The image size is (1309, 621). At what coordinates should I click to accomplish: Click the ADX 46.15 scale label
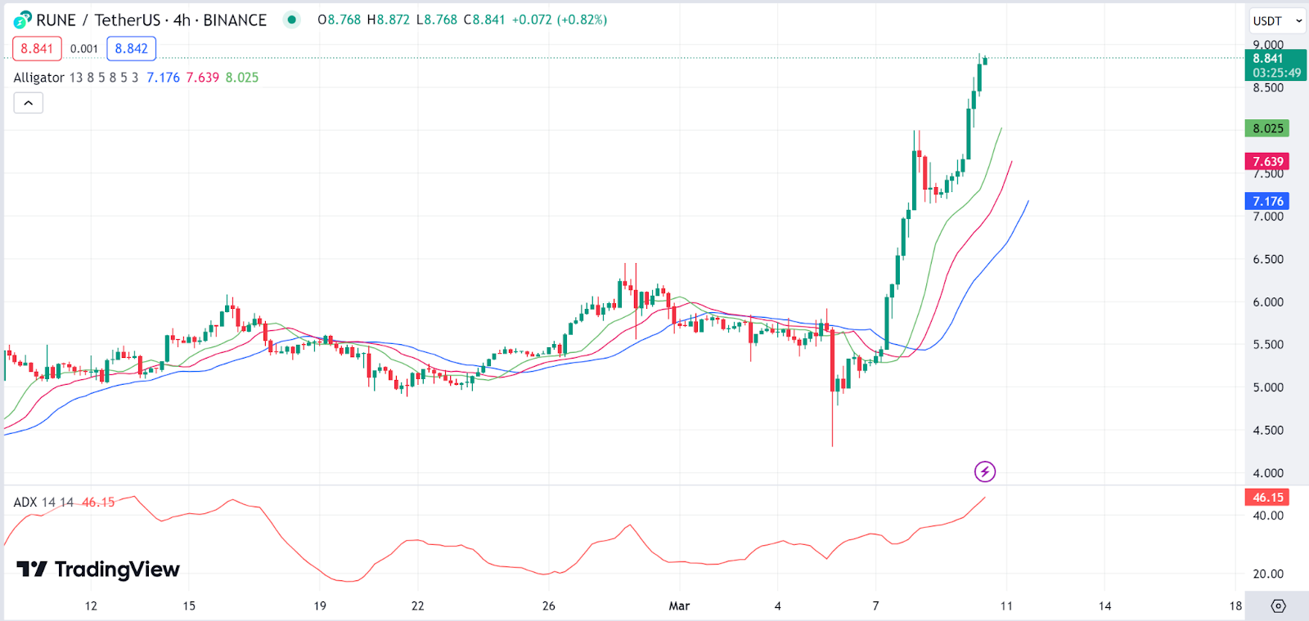coord(1267,497)
